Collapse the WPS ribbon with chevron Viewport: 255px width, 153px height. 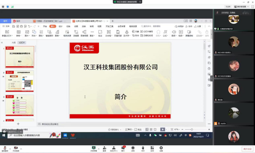(209, 26)
